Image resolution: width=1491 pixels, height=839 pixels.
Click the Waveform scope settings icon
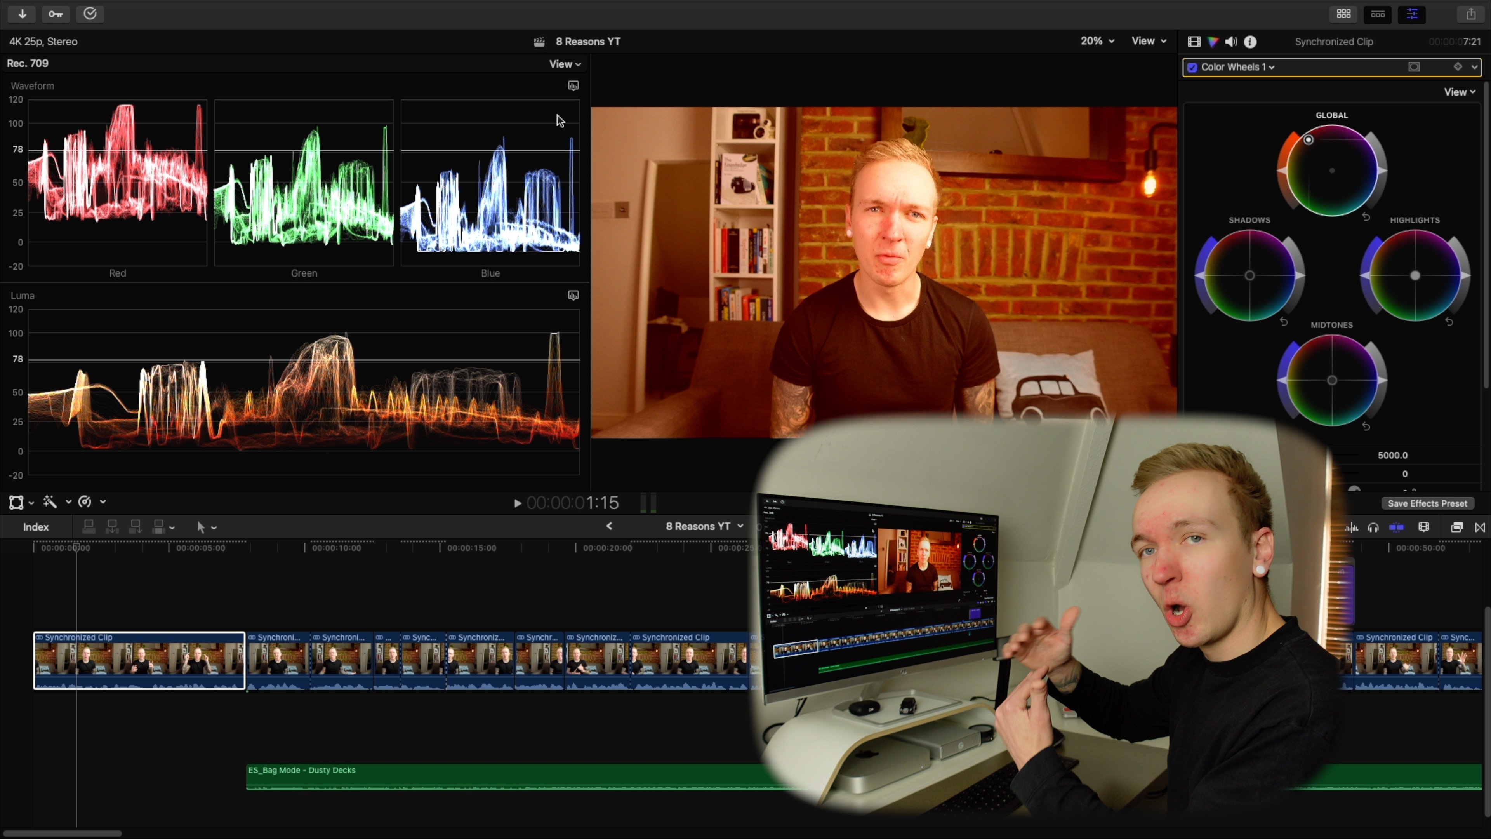pyautogui.click(x=573, y=86)
